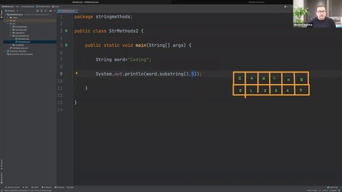Place cursor on the word "Coding" string
This screenshot has width=342, height=192.
[x=138, y=60]
